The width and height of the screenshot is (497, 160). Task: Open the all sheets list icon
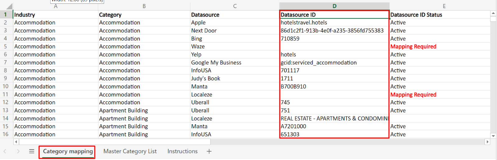click(31, 151)
